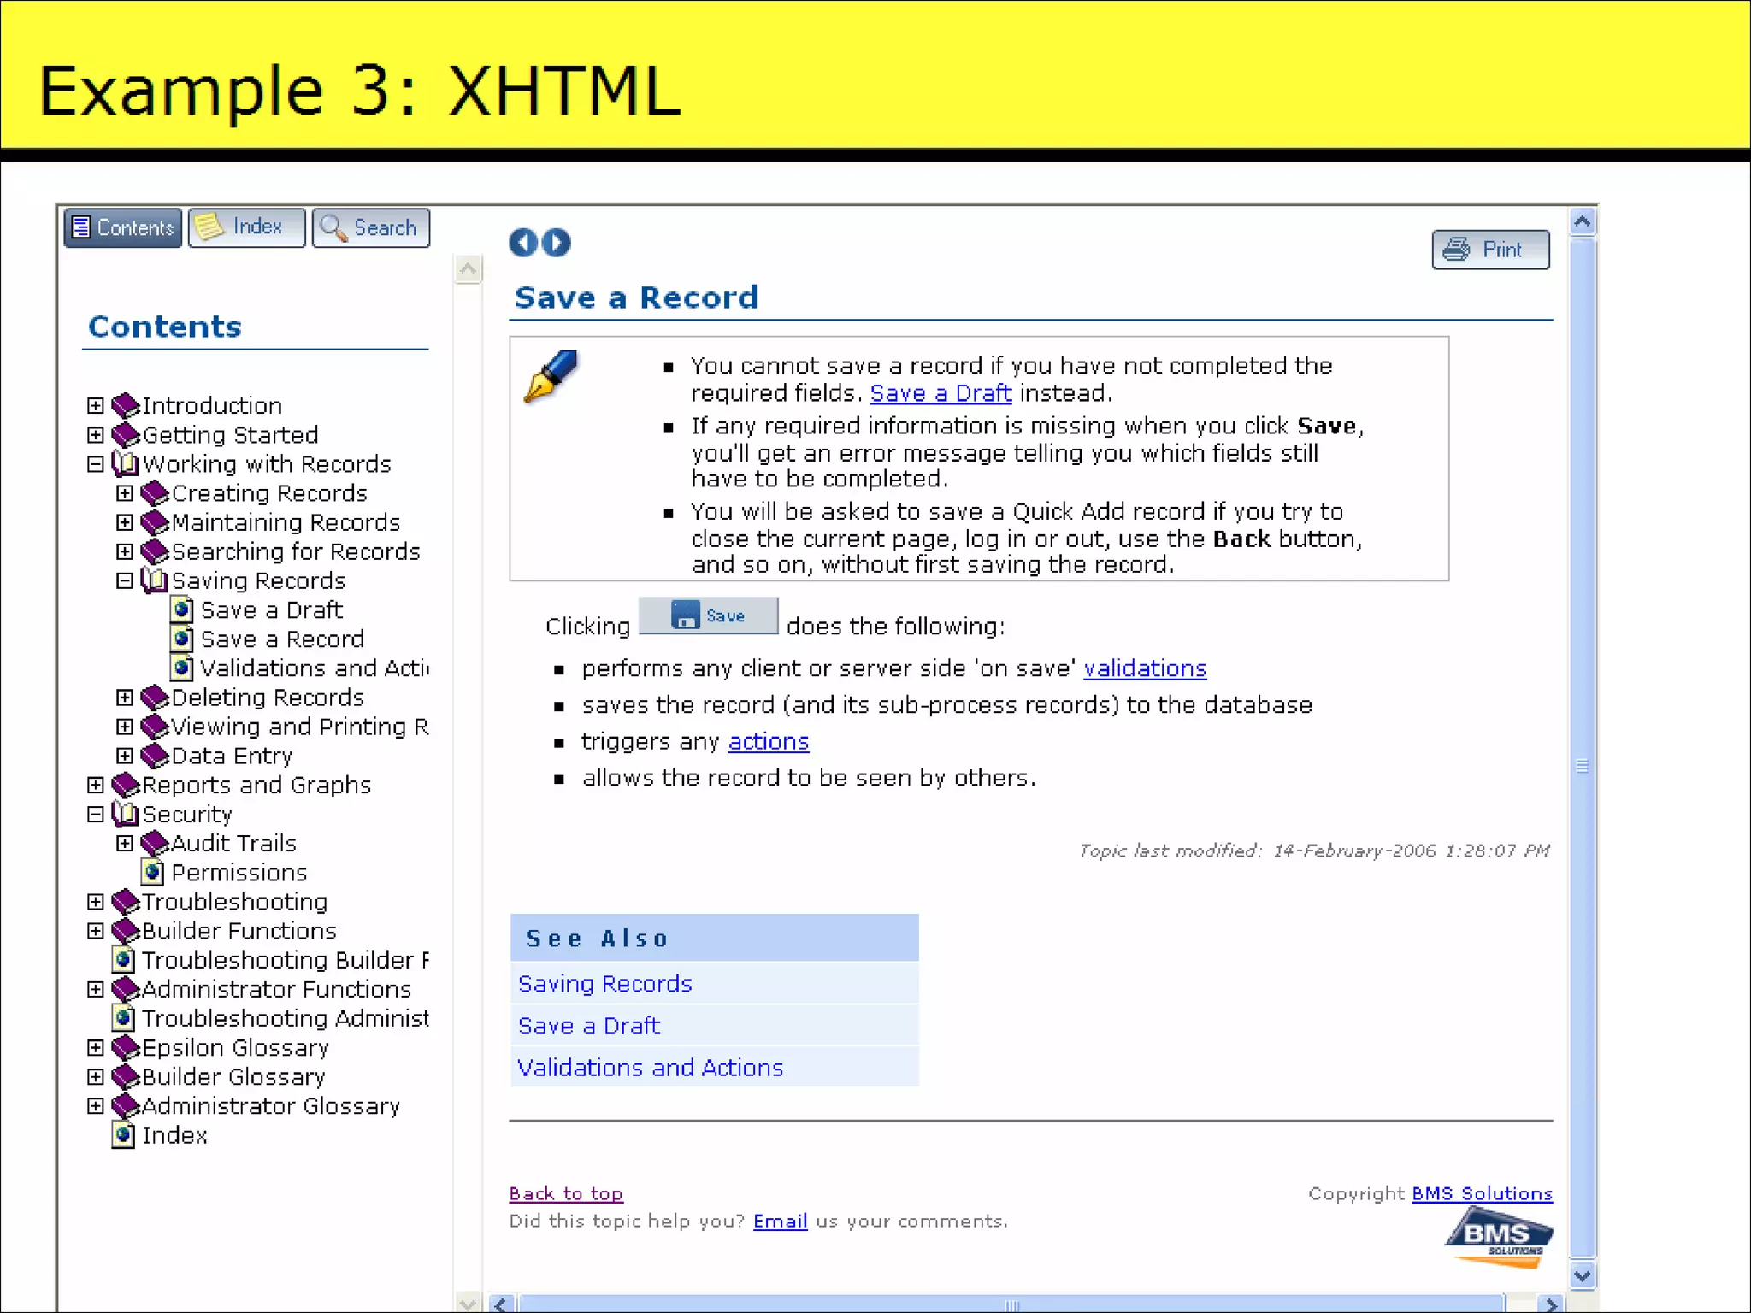Click the Back to top link
The height and width of the screenshot is (1313, 1751).
(565, 1193)
